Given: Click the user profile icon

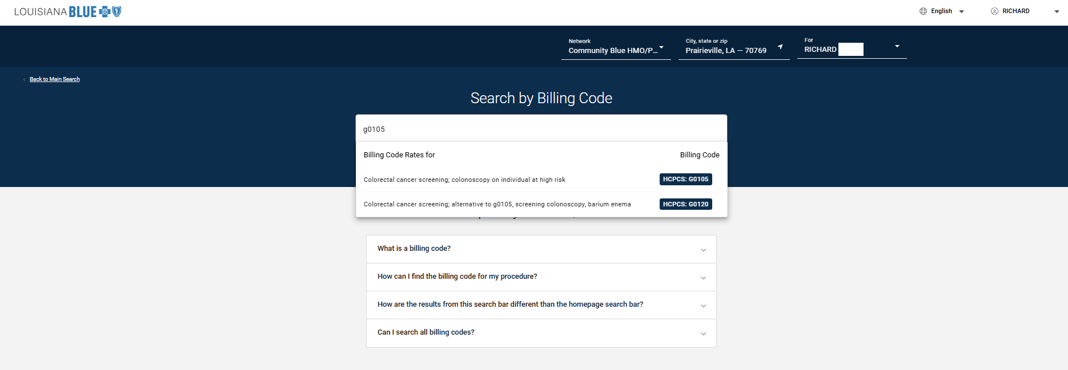Looking at the screenshot, I should click(x=994, y=11).
